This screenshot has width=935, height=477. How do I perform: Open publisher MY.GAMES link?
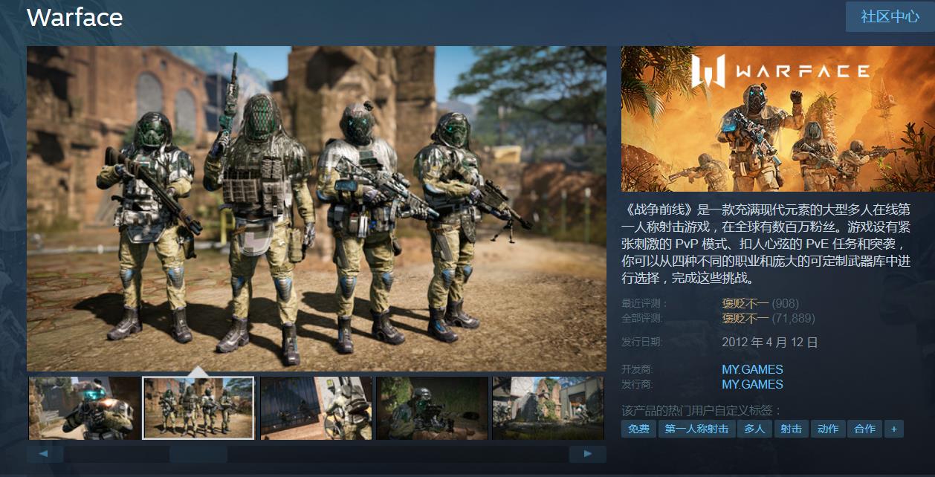pos(752,384)
